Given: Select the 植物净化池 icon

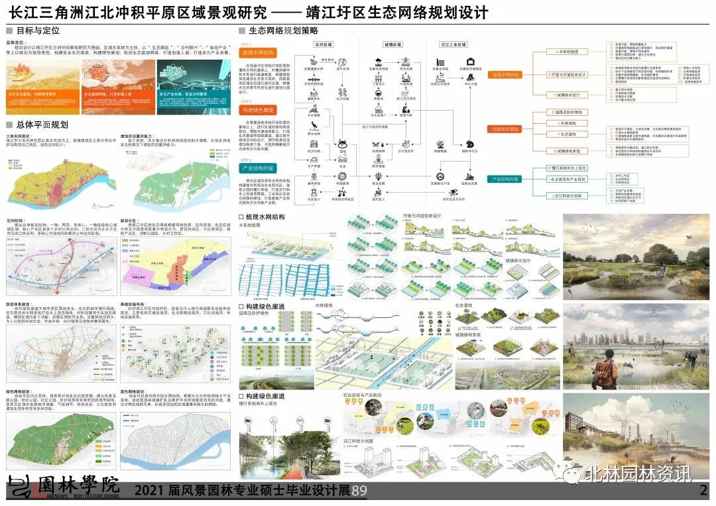Looking at the screenshot, I should coord(470,144).
